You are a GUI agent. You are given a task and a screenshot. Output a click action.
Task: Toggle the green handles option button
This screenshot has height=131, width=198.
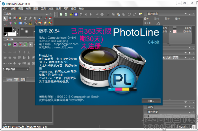25,44
